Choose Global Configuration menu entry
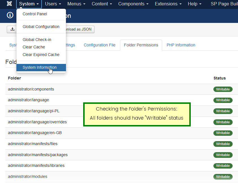 [x=41, y=27]
